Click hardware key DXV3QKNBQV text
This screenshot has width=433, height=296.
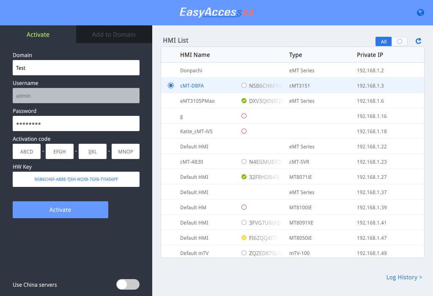click(x=266, y=101)
